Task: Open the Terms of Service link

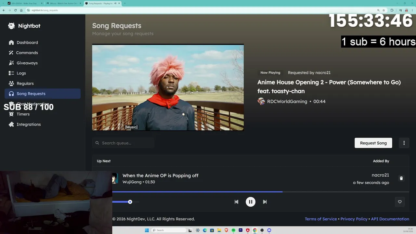Action: (321, 219)
